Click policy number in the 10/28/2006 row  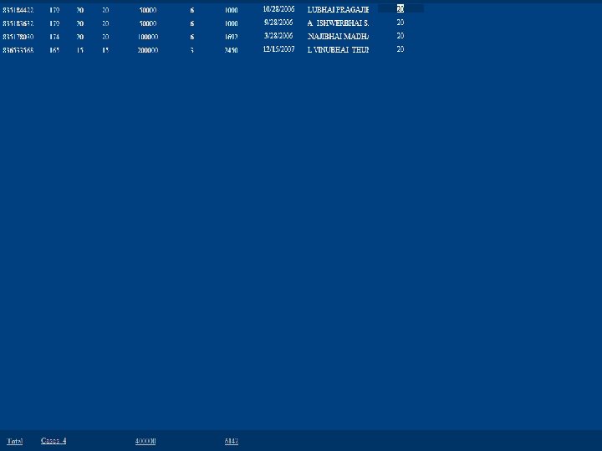click(18, 10)
